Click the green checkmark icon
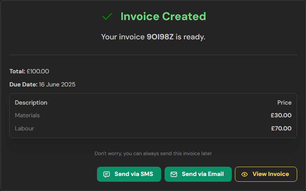Screen dimensions: 306x191 pyautogui.click(x=107, y=17)
